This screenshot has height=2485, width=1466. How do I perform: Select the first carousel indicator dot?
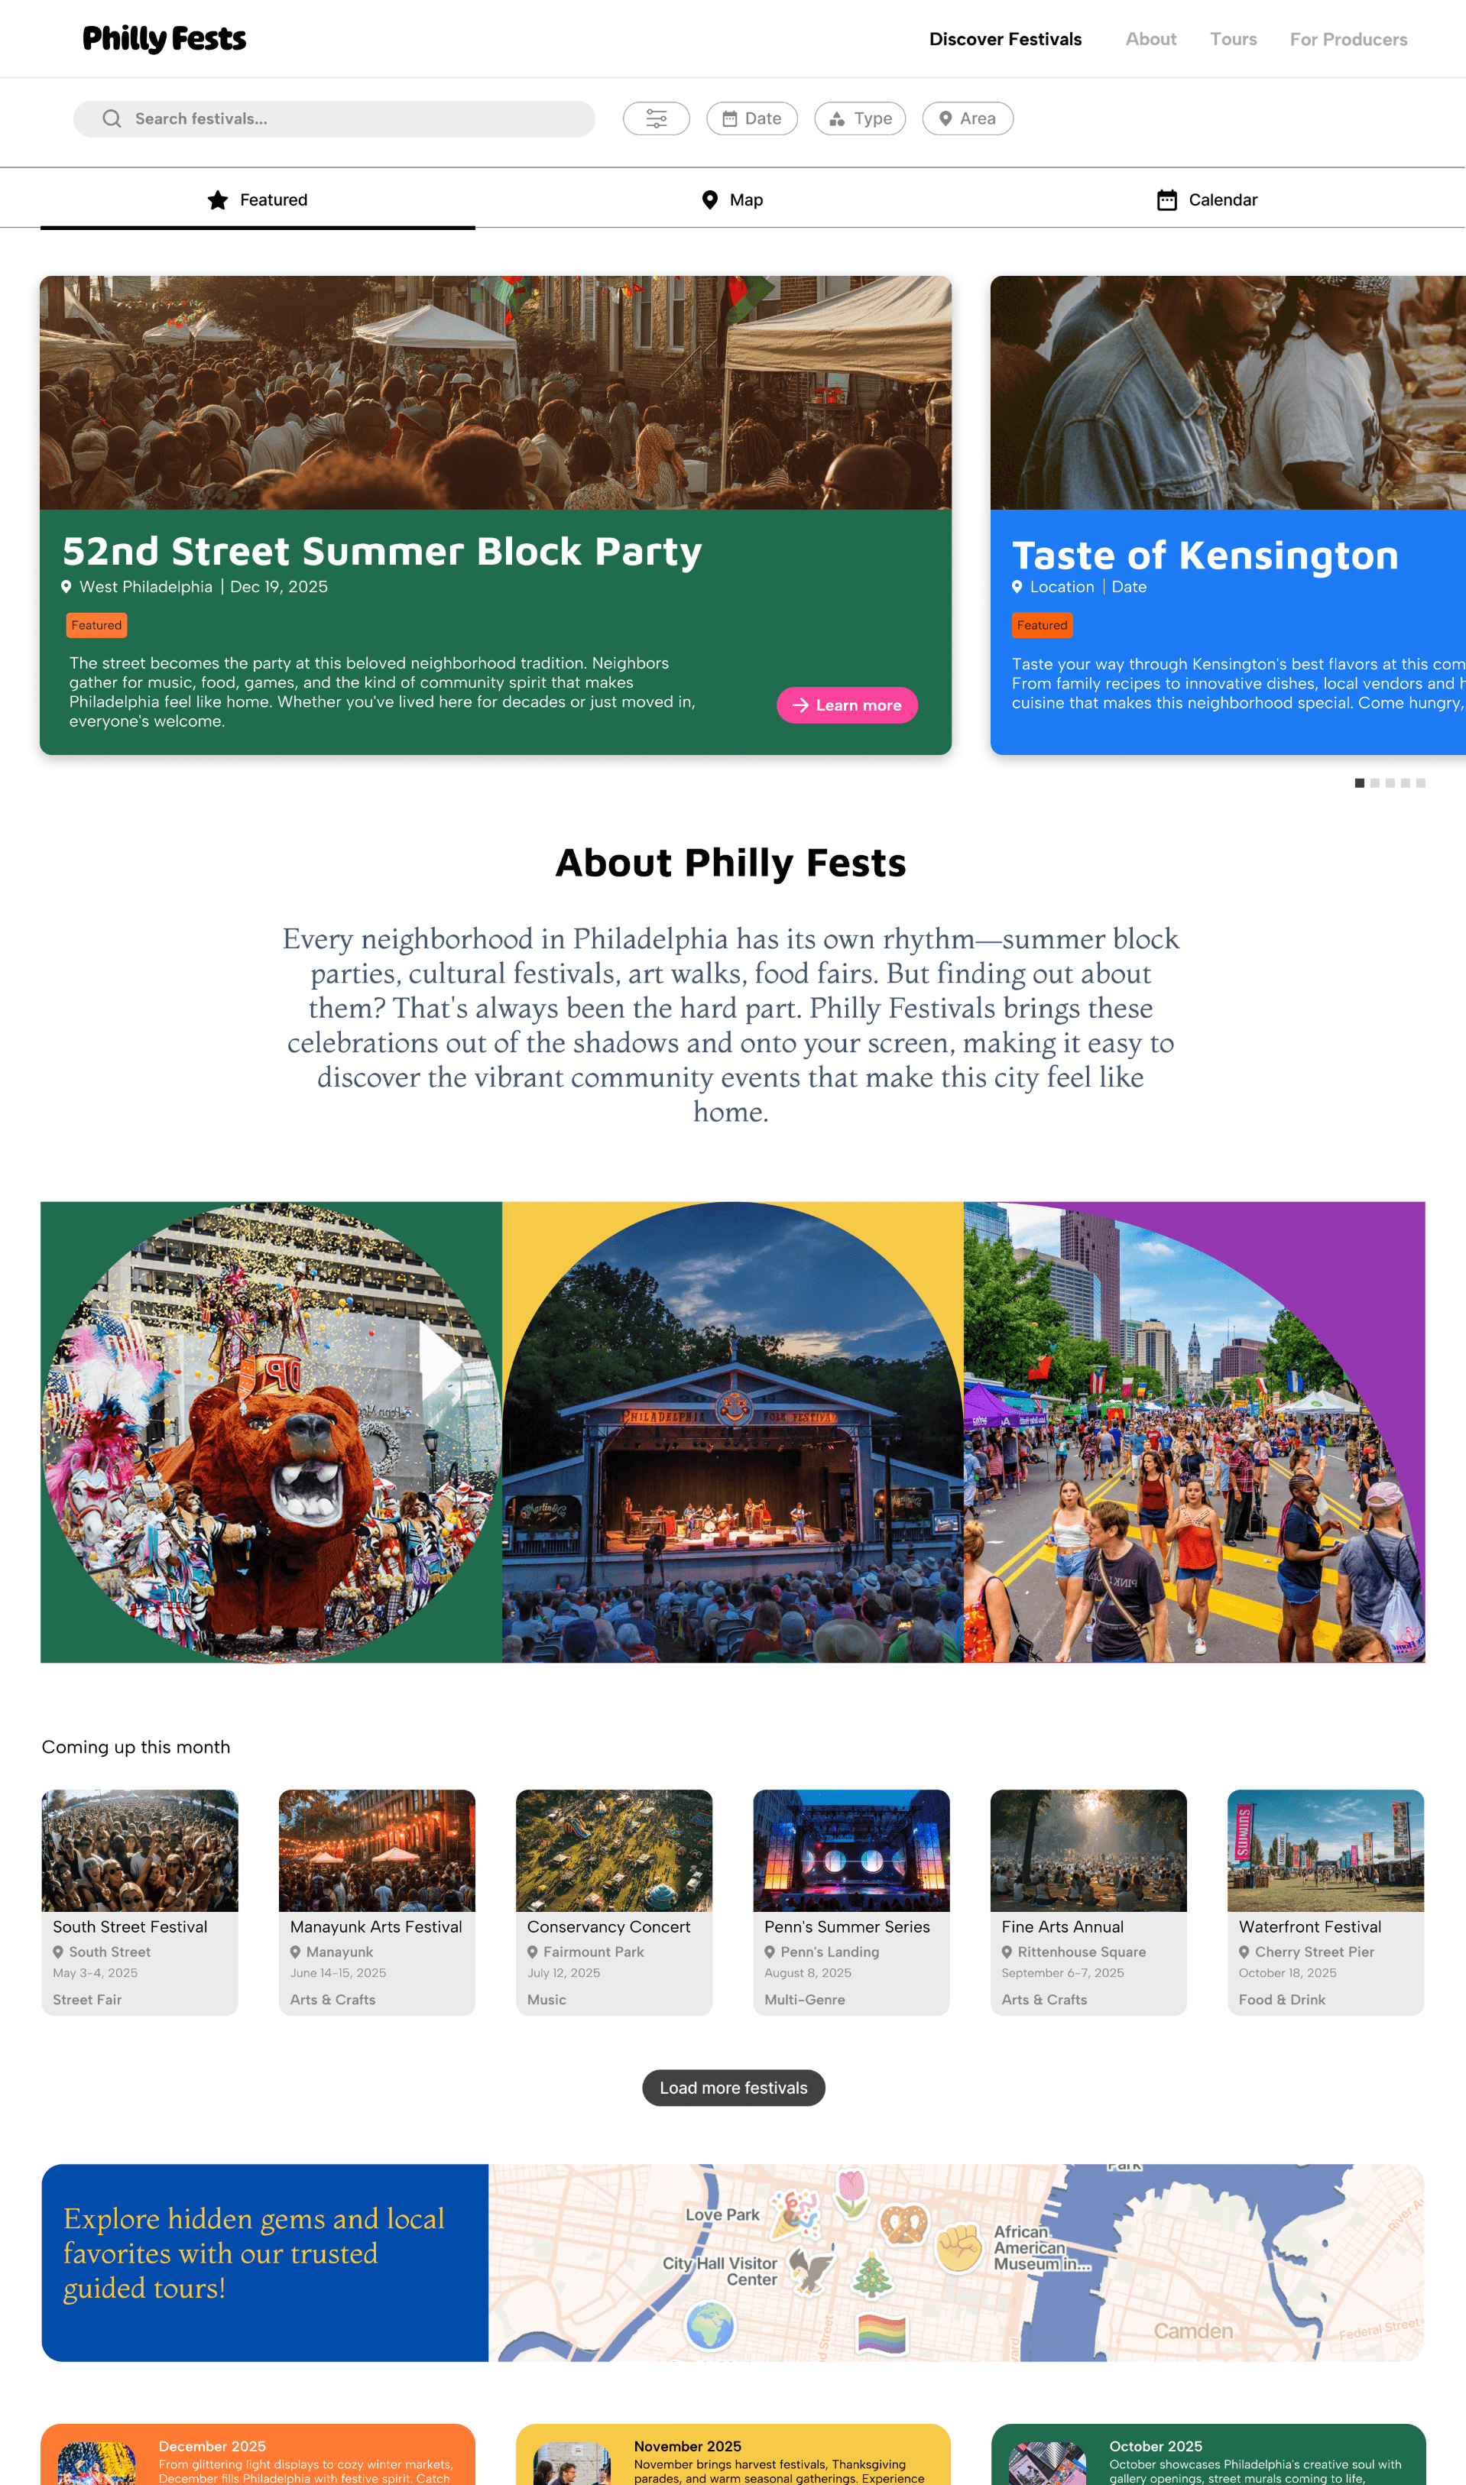pos(1359,783)
